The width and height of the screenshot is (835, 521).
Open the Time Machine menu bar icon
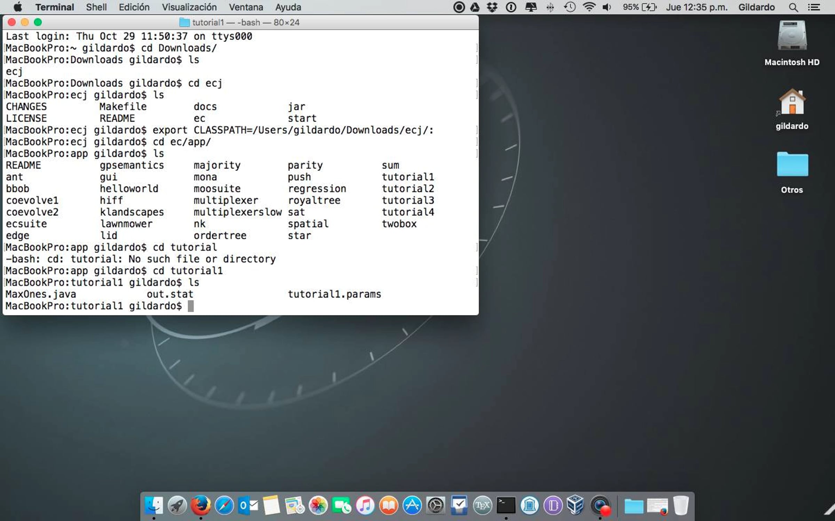coord(570,7)
